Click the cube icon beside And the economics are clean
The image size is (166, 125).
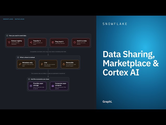(29, 79)
